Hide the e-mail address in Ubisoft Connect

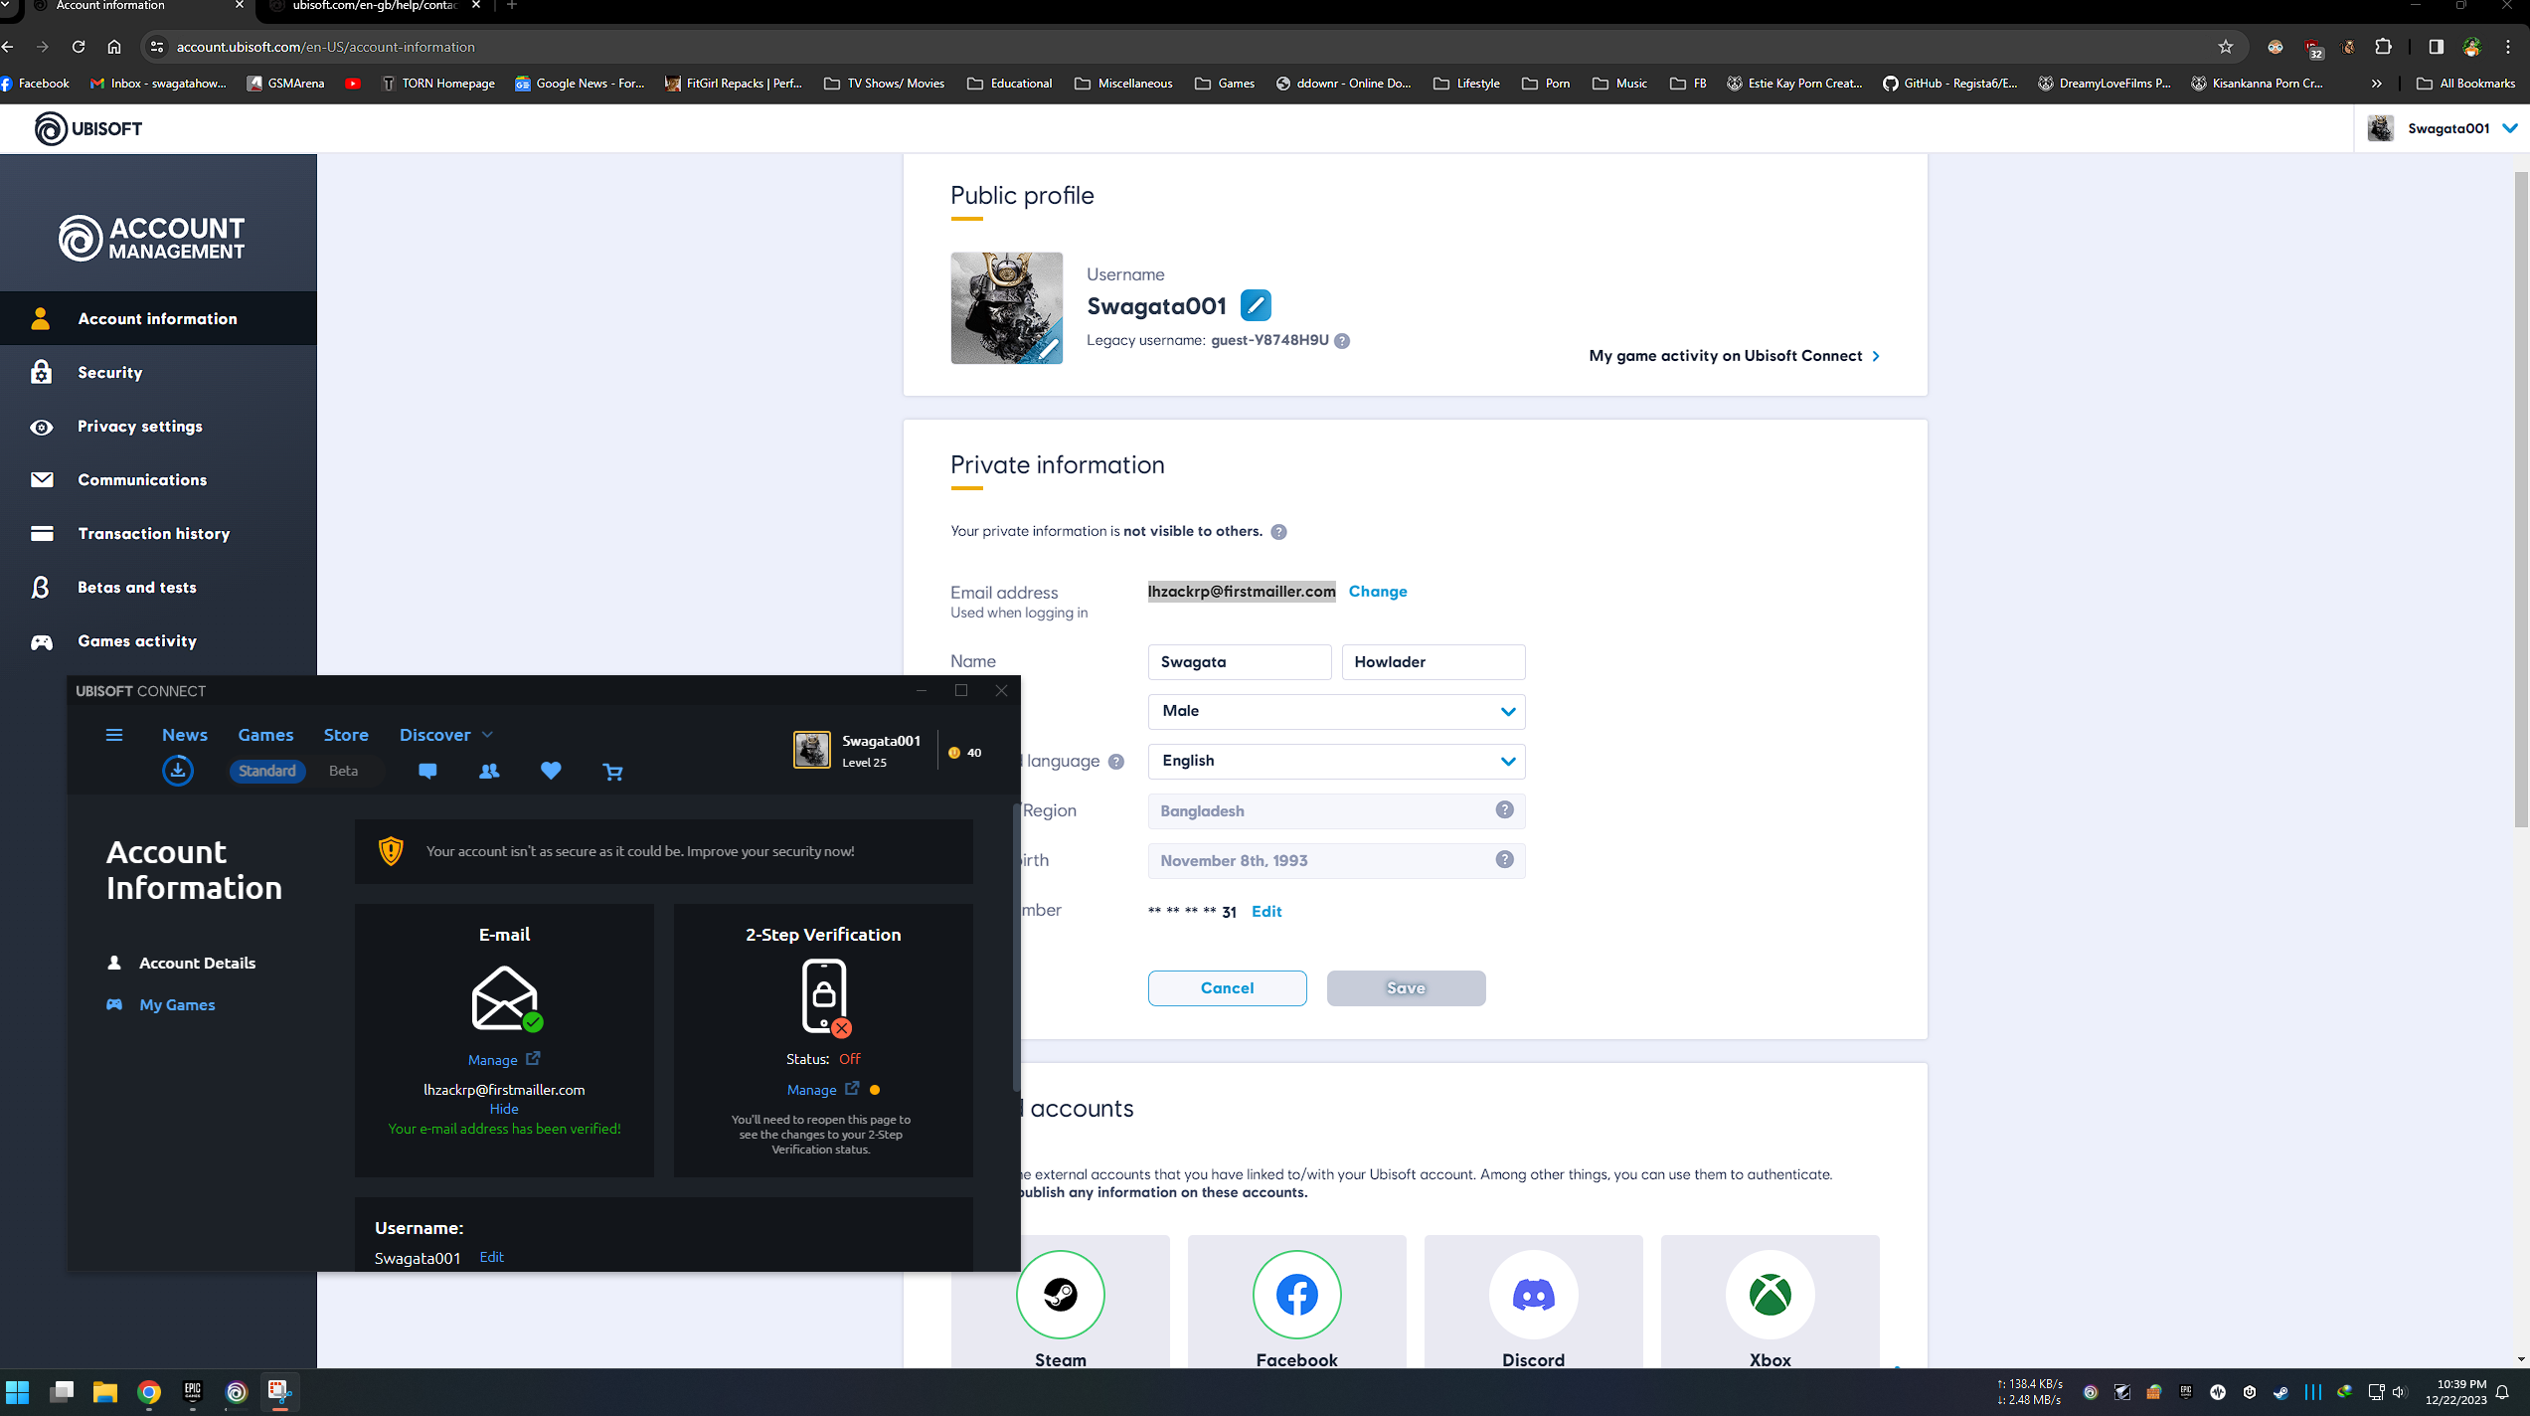click(504, 1109)
